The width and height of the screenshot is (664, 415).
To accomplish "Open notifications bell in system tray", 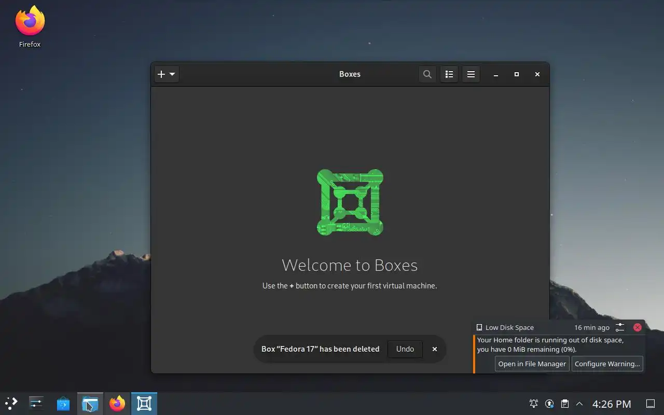I will coord(533,404).
